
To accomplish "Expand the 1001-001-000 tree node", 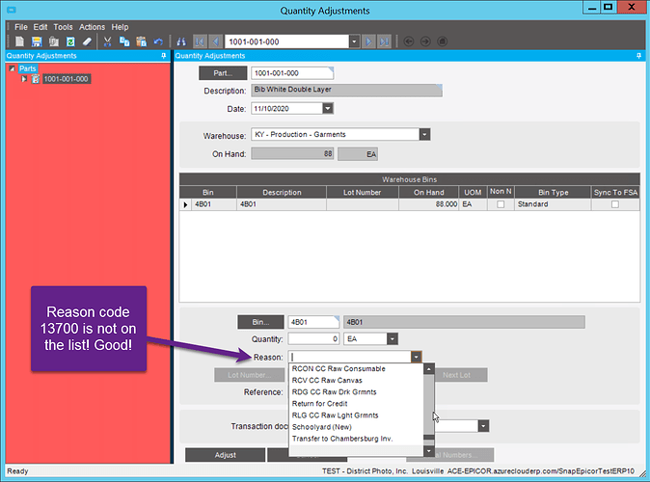I will click(24, 79).
